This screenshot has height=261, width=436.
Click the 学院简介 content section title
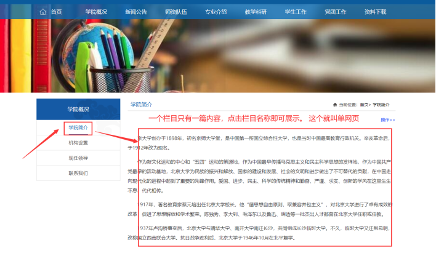141,105
